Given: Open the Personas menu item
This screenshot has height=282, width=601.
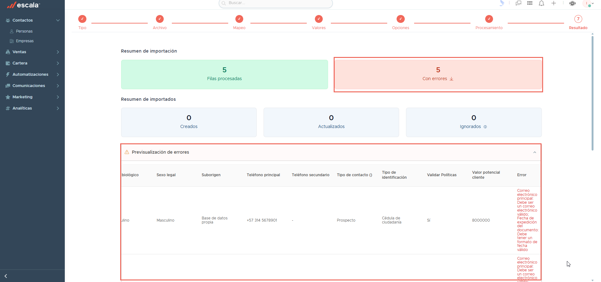Looking at the screenshot, I should click(x=24, y=31).
